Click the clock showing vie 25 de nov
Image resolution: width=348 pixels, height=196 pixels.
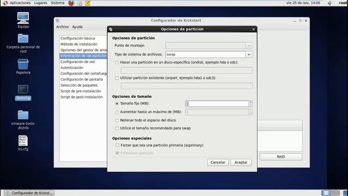point(303,3)
